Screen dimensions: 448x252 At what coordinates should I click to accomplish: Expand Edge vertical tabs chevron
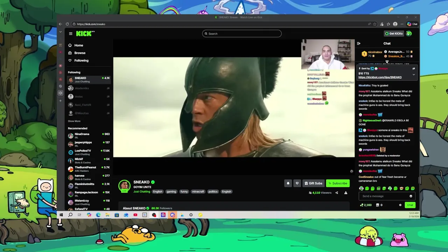click(x=60, y=32)
